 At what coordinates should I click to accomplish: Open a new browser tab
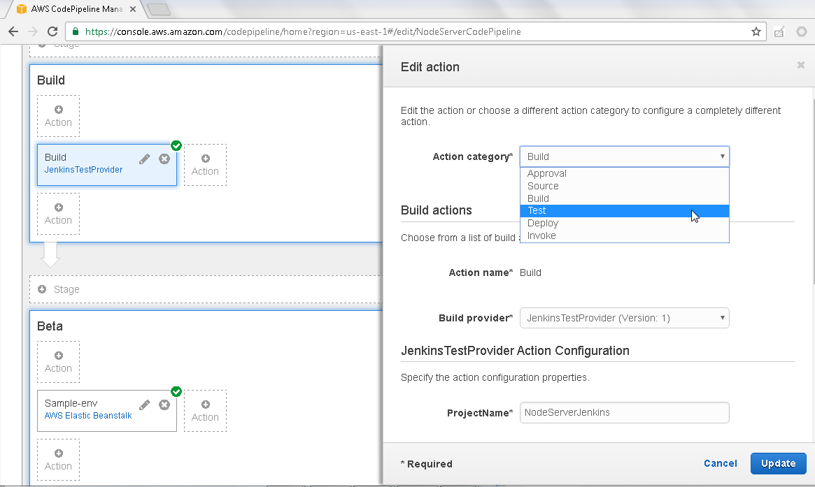(x=159, y=9)
